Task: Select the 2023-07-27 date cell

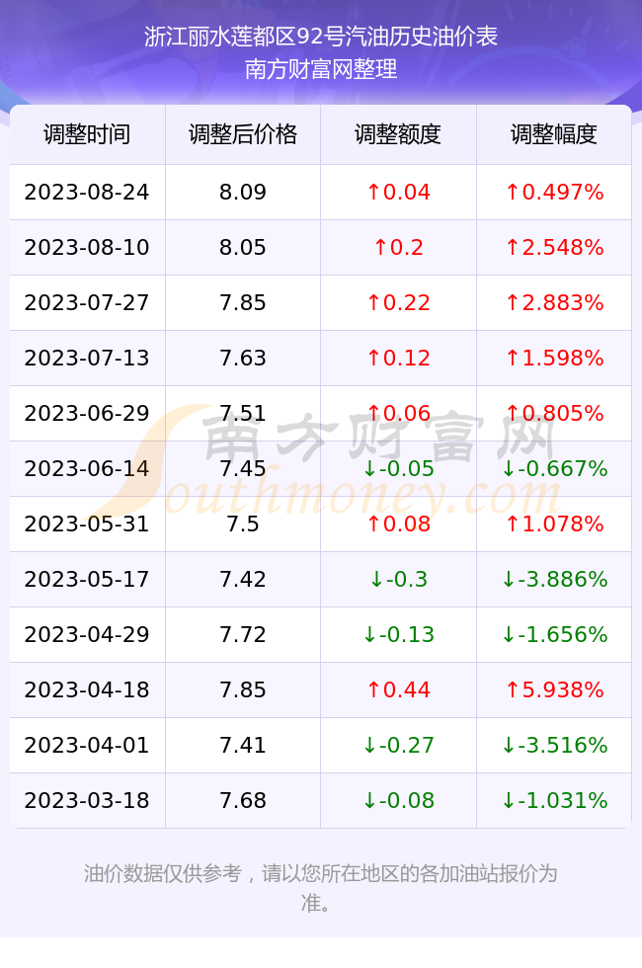Action: (x=87, y=302)
